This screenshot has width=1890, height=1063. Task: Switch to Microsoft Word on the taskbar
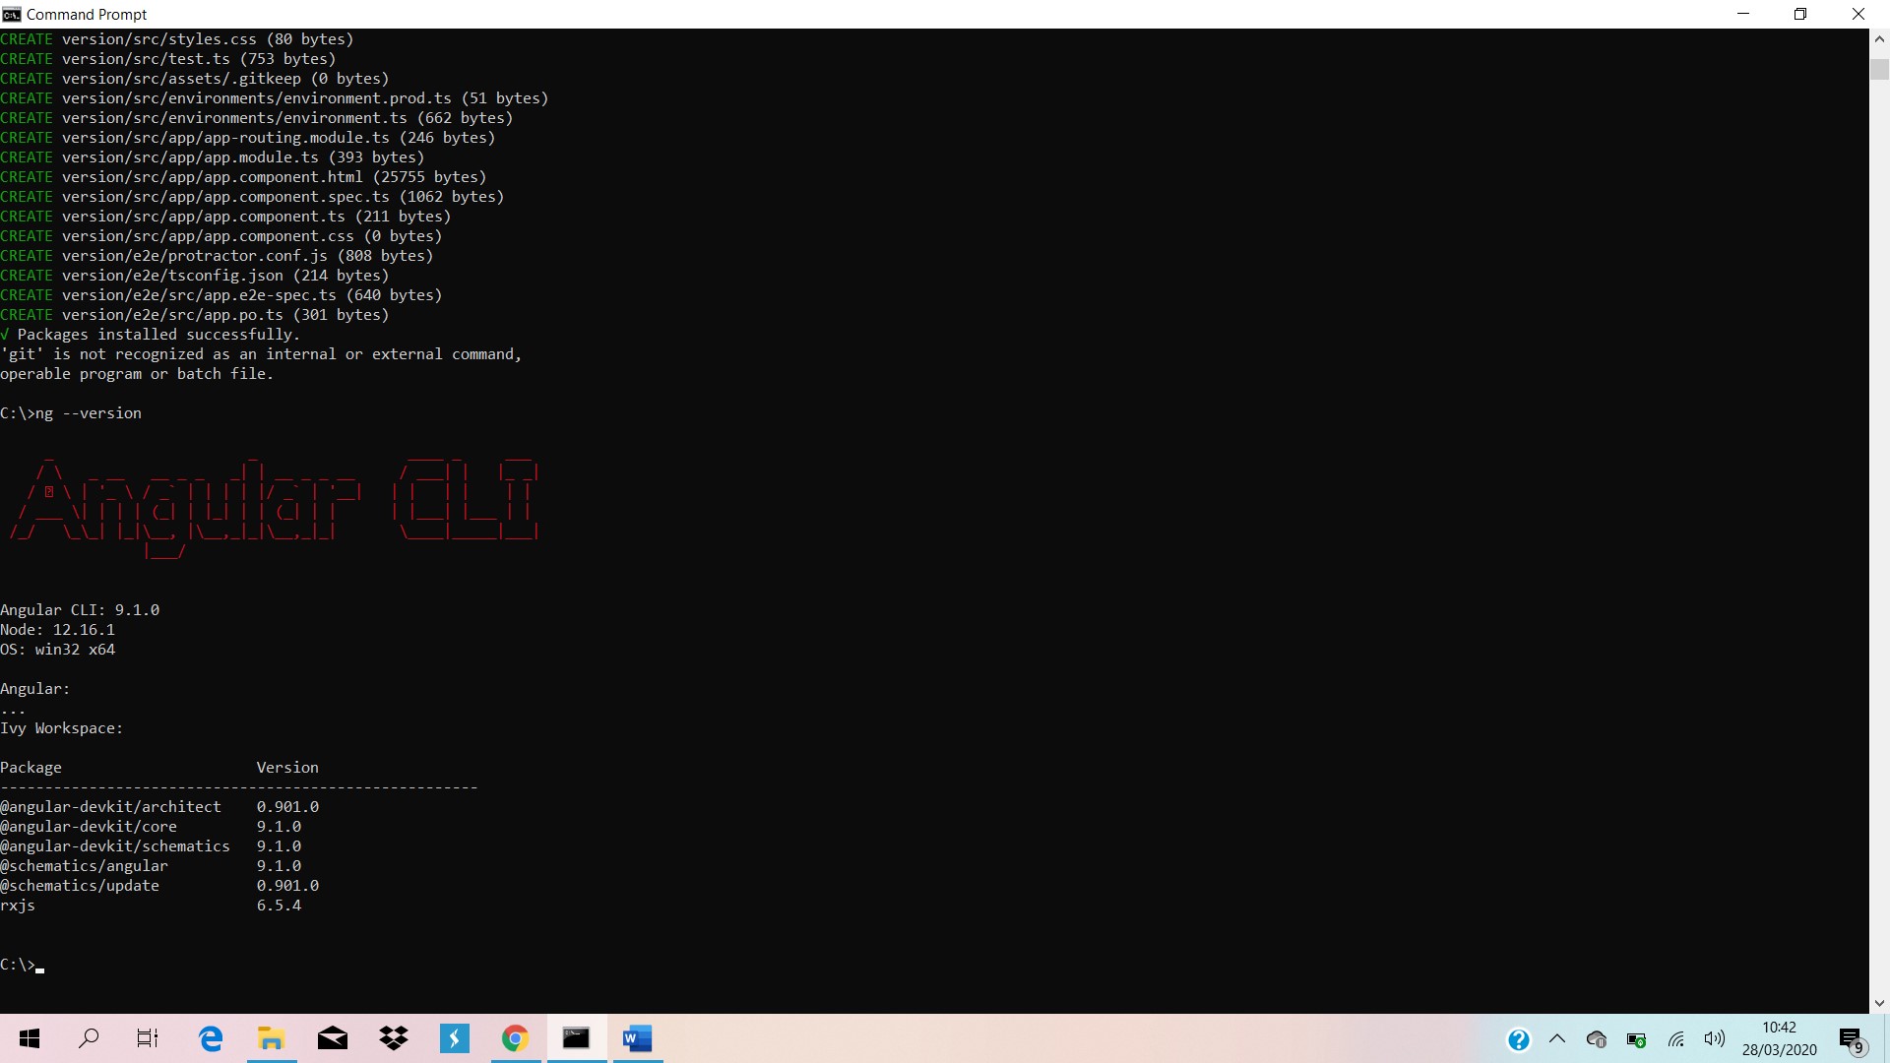637,1038
